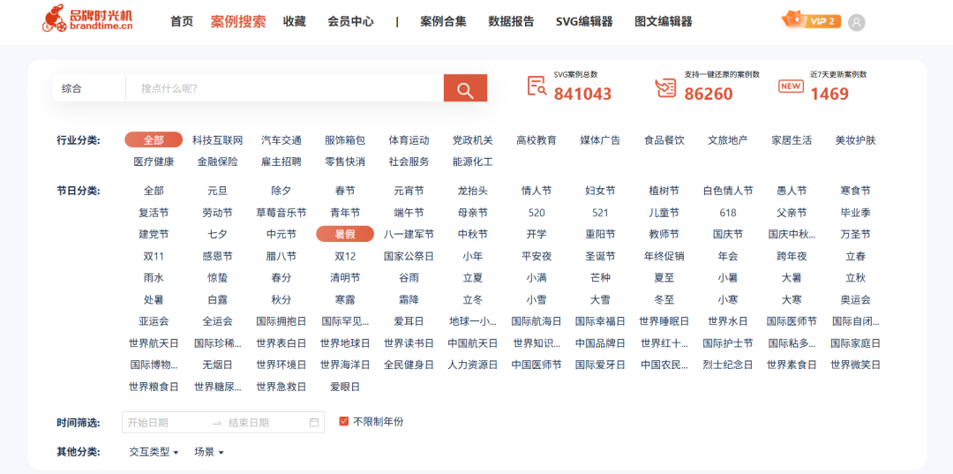Filter by 汽车交通 industry
Viewport: 953px width, 474px height.
(281, 140)
